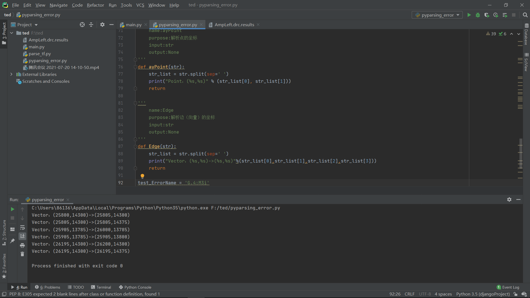Image resolution: width=530 pixels, height=298 pixels.
Task: Expand External Libraries tree node
Action: [x=11, y=74]
